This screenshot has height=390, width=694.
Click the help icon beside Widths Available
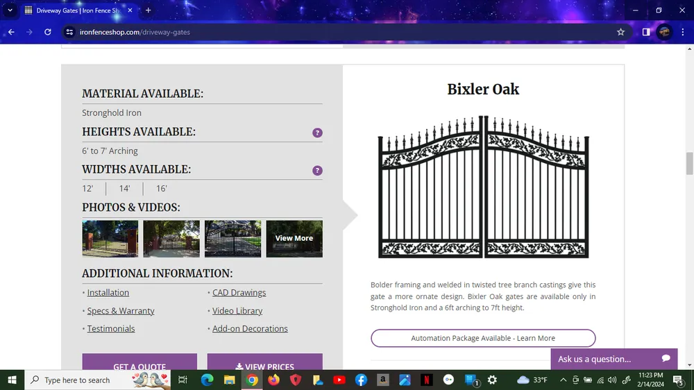tap(317, 170)
